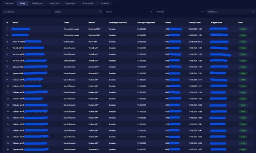Image resolution: width=256 pixels, height=153 pixels.
Task: Open the Qaytarilgan tab
Action: pyautogui.click(x=70, y=3)
